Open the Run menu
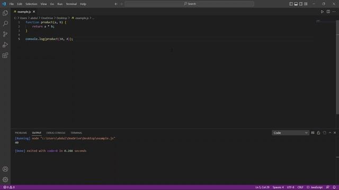339x190 pixels. click(x=60, y=4)
